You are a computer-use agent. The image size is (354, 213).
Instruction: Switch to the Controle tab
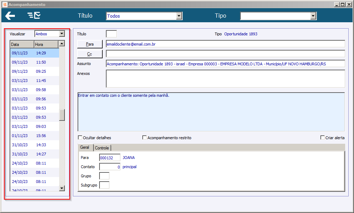coord(102,148)
